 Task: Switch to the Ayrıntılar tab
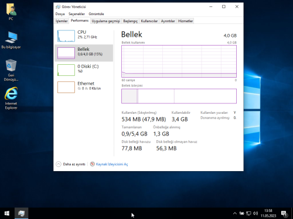point(168,21)
